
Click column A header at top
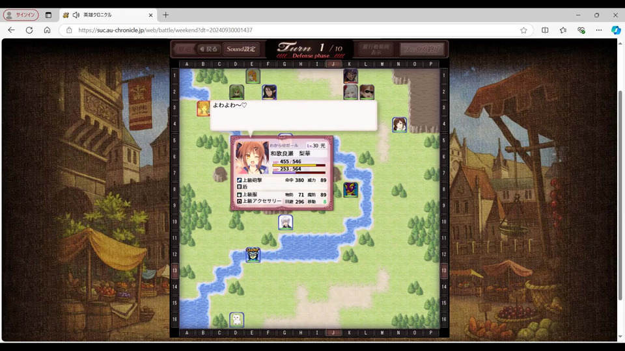click(x=187, y=64)
